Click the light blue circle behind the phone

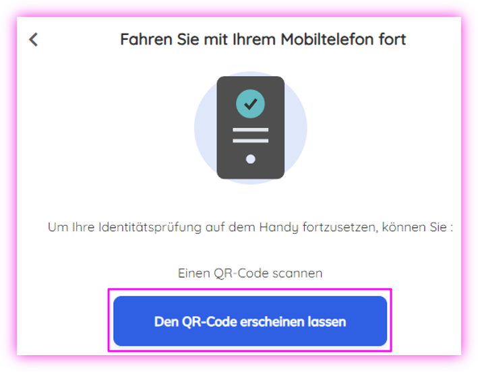[204, 128]
